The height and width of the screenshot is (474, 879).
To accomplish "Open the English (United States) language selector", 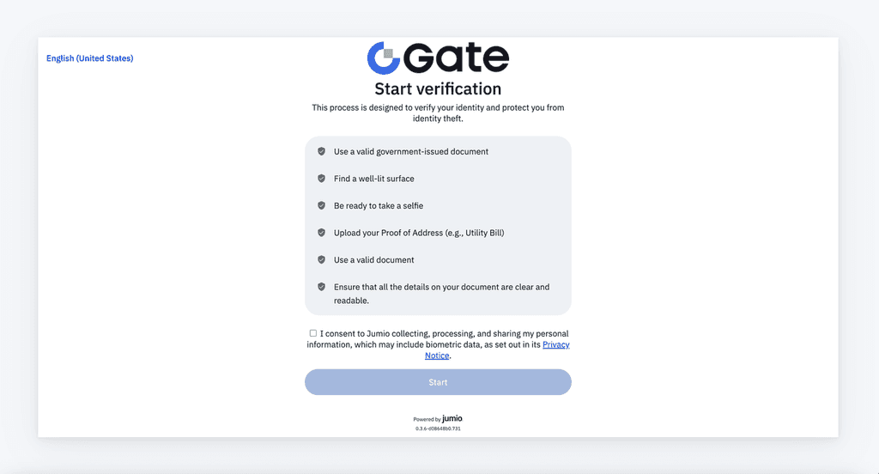I will pos(89,58).
